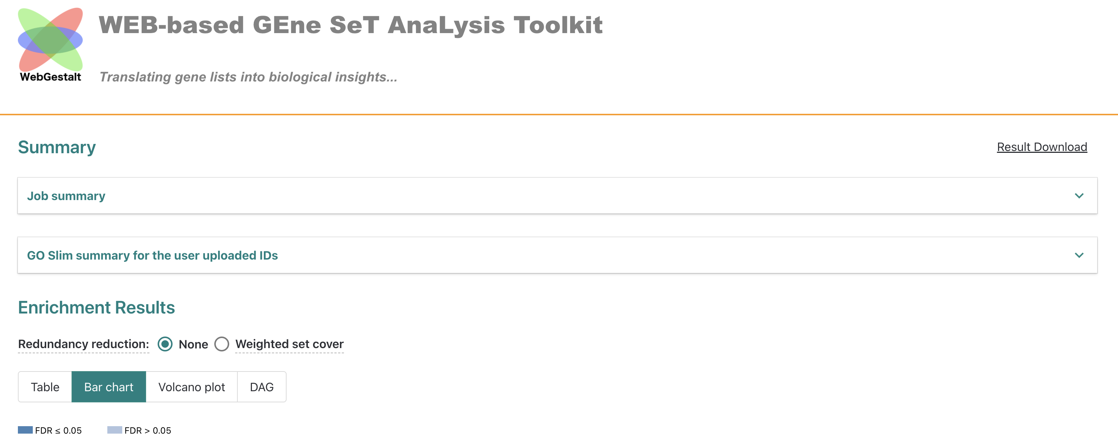Switch to the Table tab
Image resolution: width=1118 pixels, height=447 pixels.
[x=45, y=386]
